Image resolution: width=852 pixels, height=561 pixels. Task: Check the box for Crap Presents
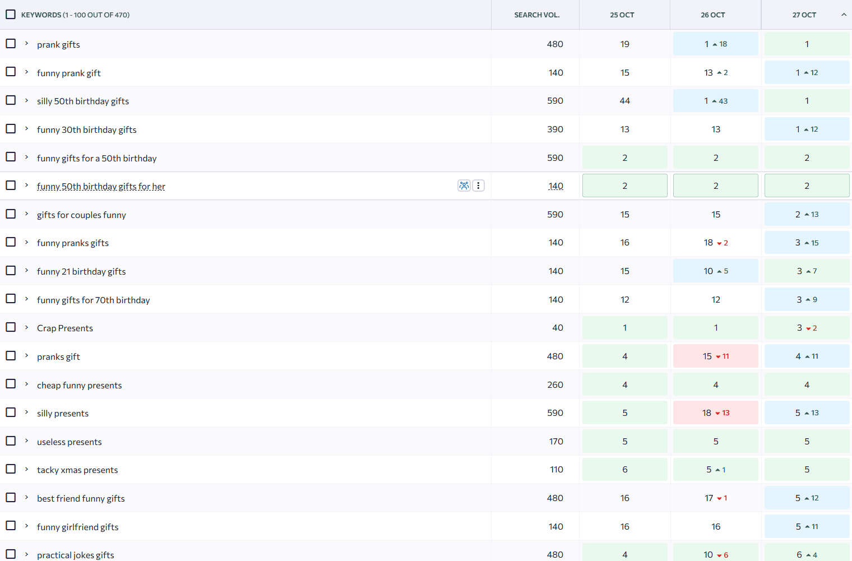[x=11, y=327]
